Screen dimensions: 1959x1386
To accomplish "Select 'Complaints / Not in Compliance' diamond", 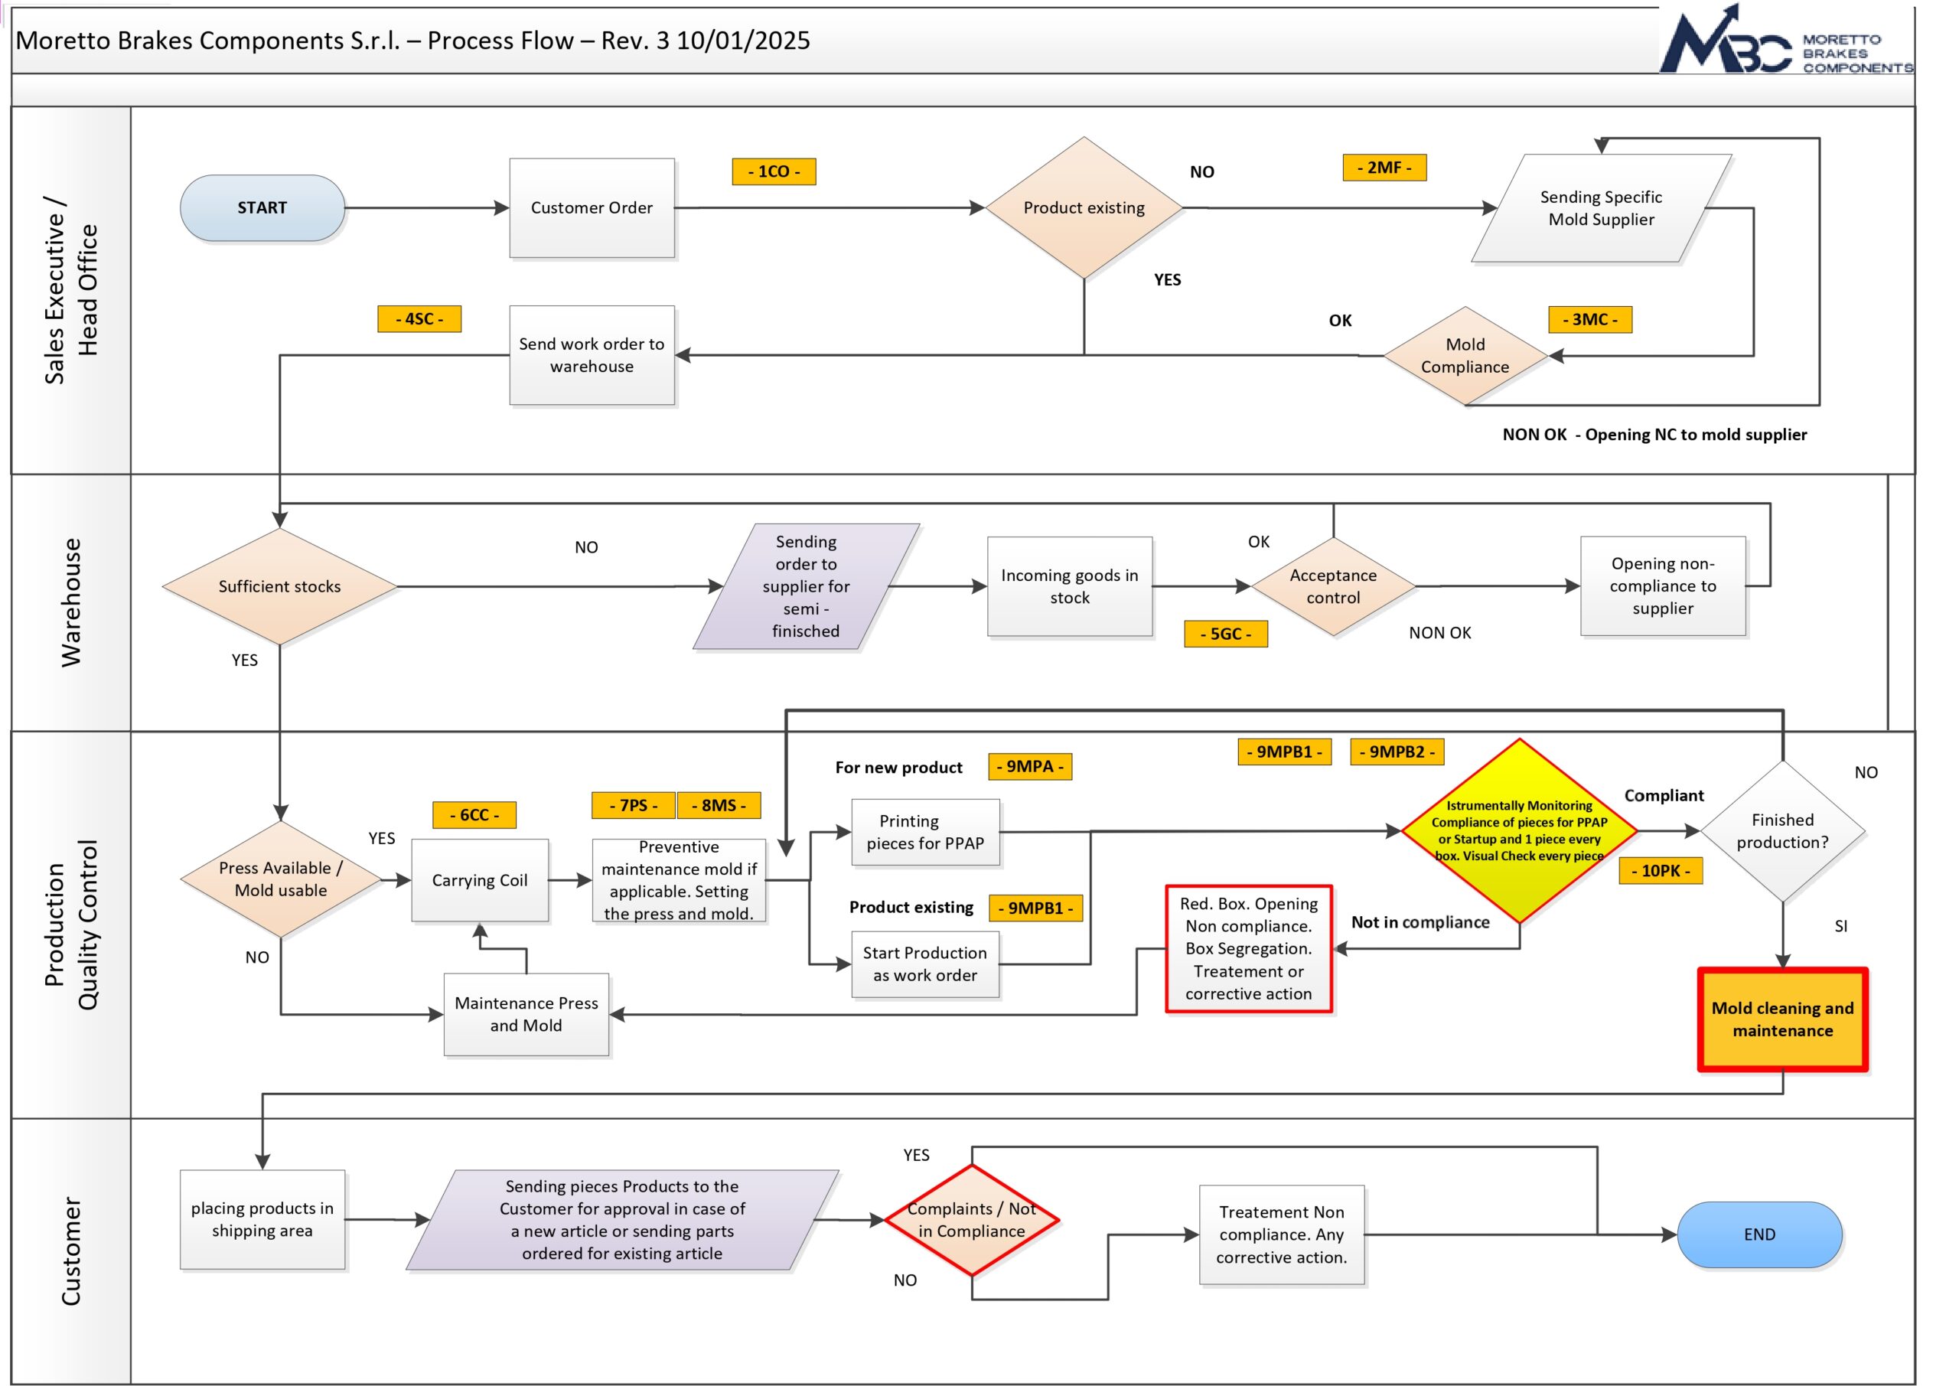I will (972, 1221).
